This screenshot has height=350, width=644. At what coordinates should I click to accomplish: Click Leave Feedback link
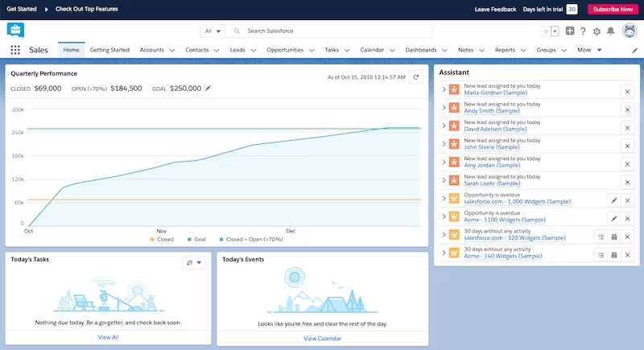tap(495, 9)
